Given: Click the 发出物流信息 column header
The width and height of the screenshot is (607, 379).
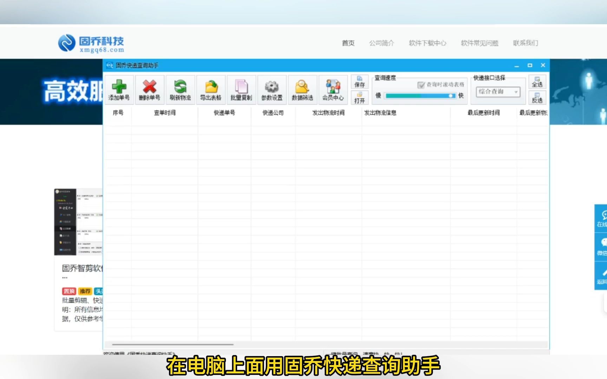Looking at the screenshot, I should [406, 113].
